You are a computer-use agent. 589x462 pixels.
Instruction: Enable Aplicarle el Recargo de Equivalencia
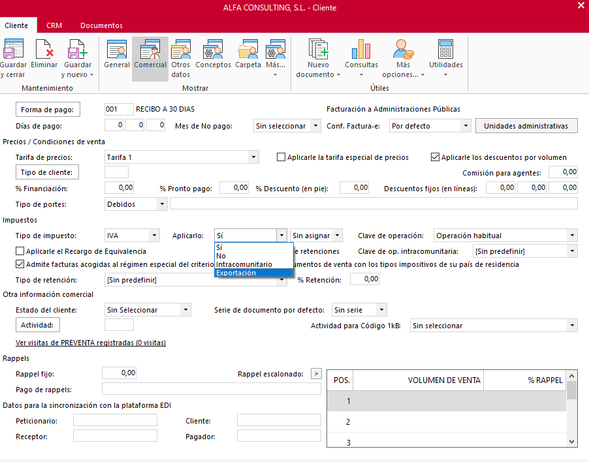point(20,251)
